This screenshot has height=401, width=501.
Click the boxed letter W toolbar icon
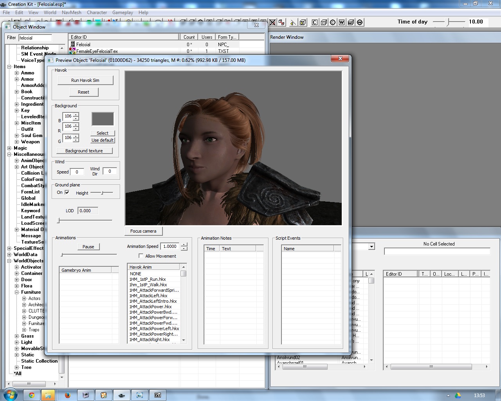click(342, 22)
